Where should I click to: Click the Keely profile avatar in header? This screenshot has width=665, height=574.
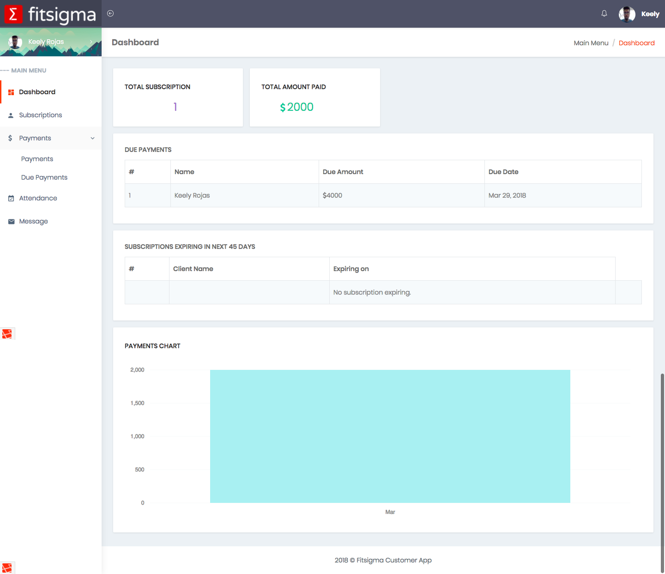627,14
